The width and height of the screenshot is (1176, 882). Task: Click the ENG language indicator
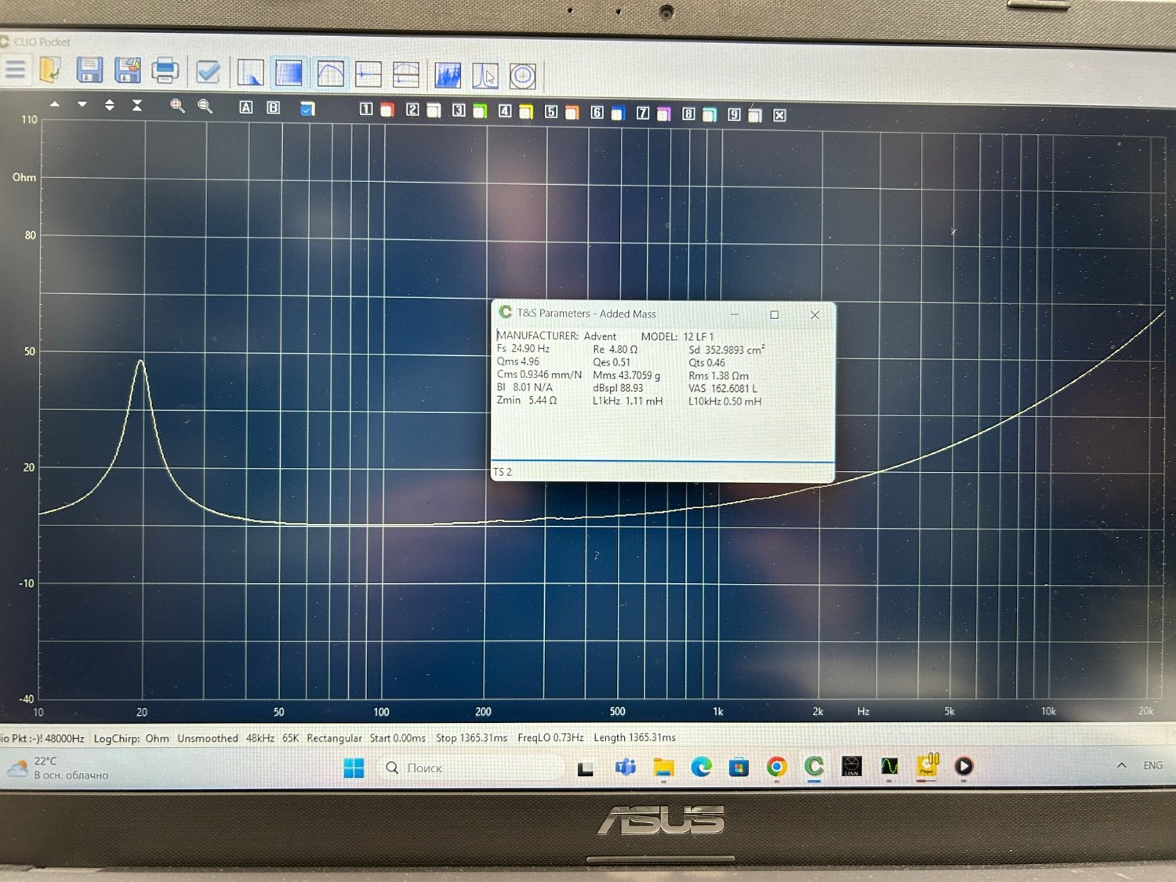(1152, 765)
